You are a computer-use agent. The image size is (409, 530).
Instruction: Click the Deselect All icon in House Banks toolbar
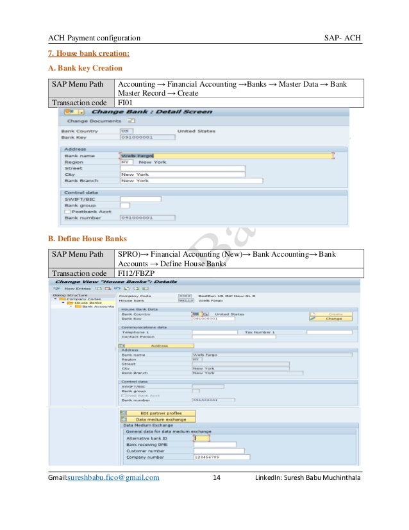coord(146,288)
